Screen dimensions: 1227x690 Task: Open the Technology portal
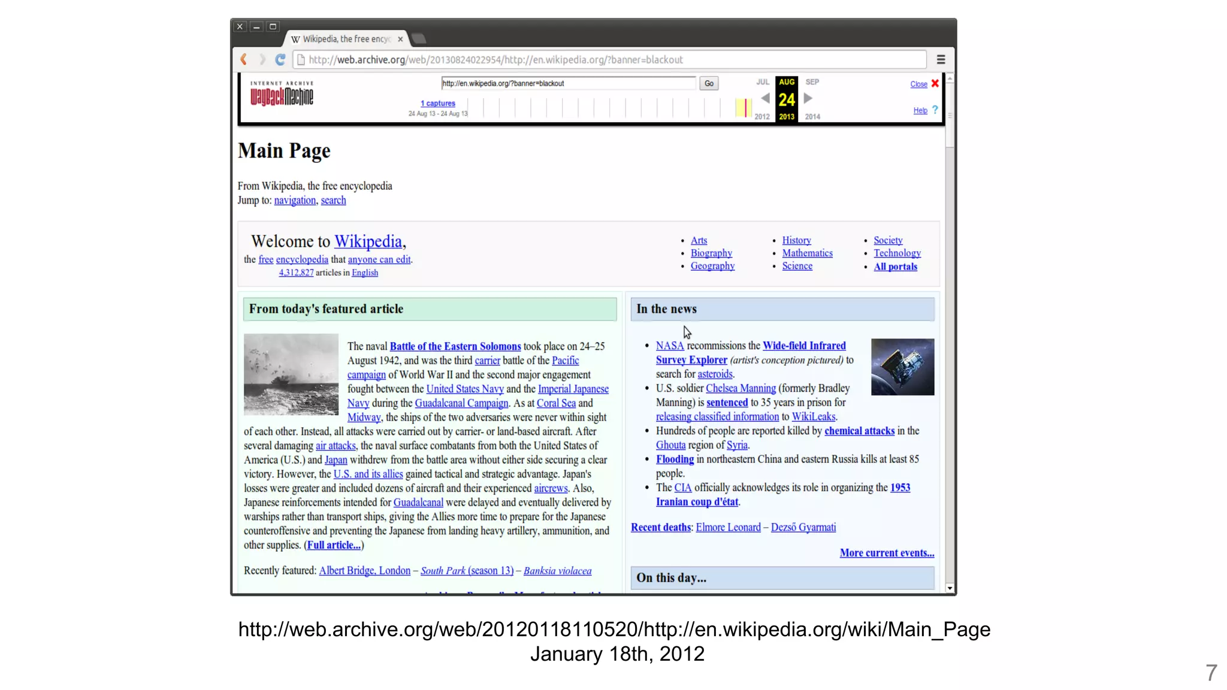point(897,253)
